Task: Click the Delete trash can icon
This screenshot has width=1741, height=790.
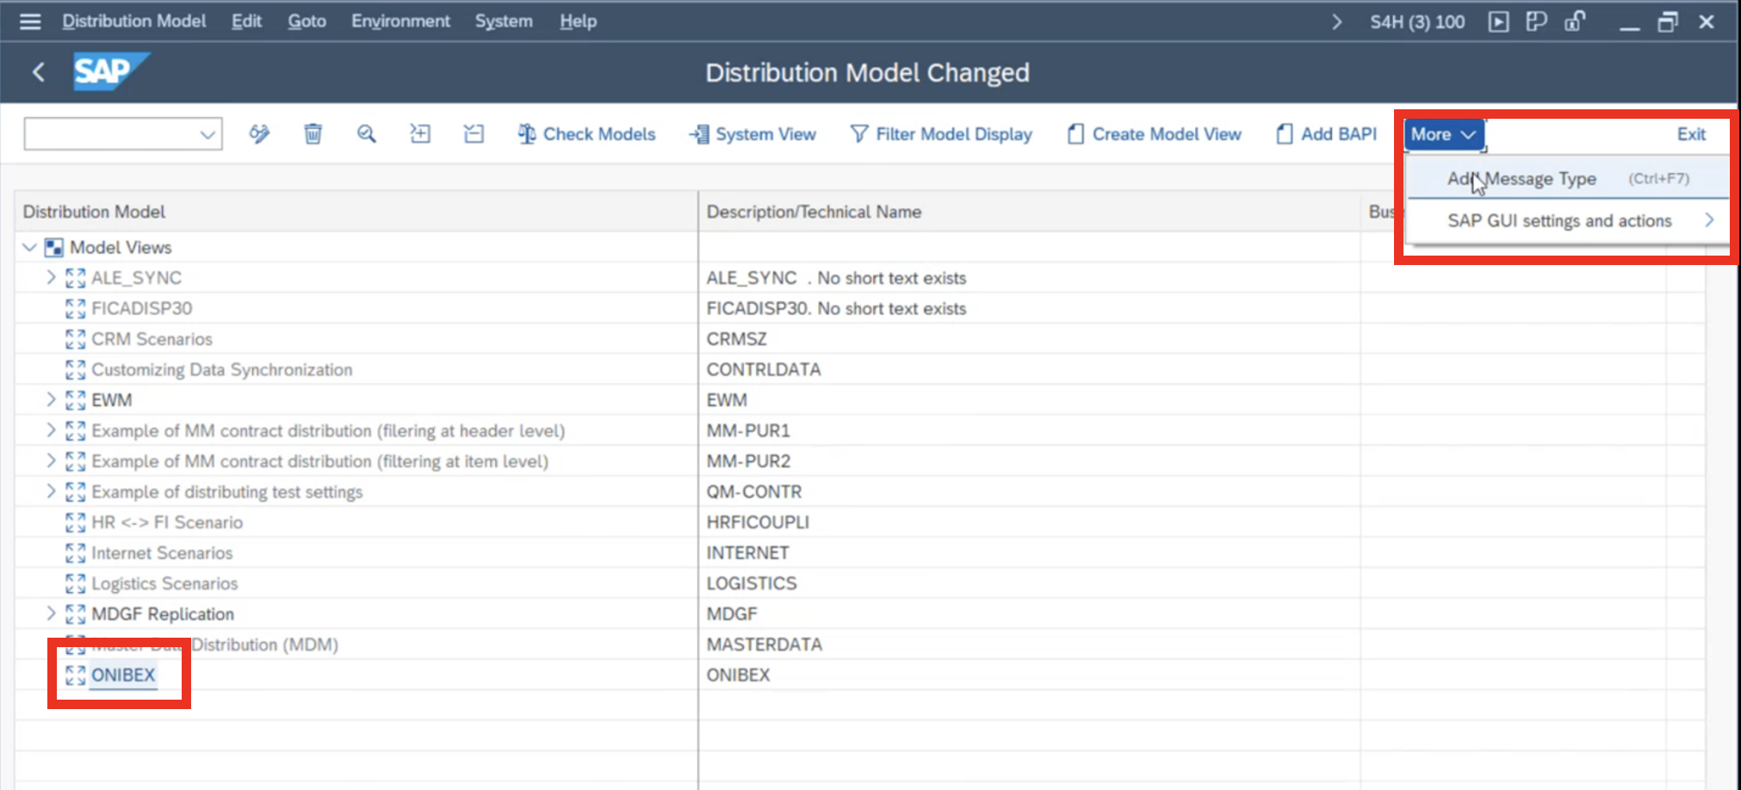Action: point(313,133)
